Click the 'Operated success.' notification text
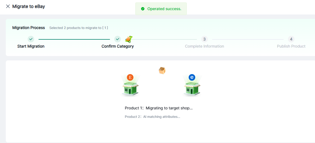The width and height of the screenshot is (315, 143). (164, 9)
